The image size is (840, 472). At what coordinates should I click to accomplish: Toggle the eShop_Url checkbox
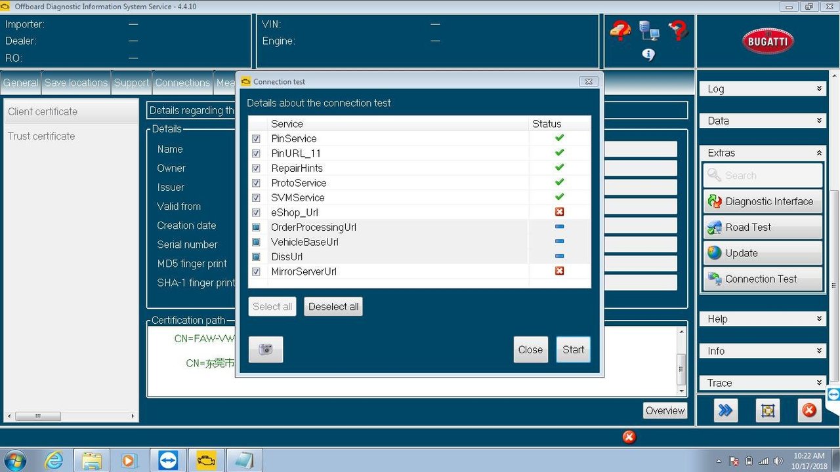(x=256, y=212)
